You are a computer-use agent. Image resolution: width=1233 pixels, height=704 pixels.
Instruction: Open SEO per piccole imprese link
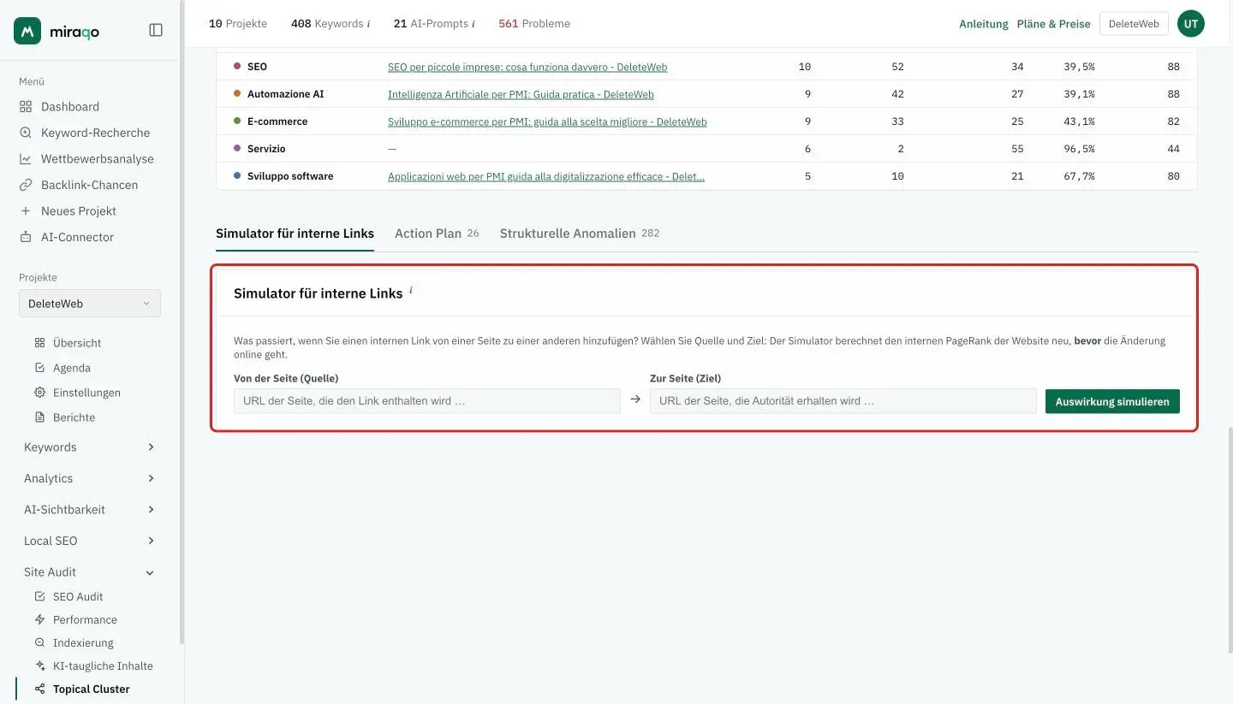tap(527, 67)
